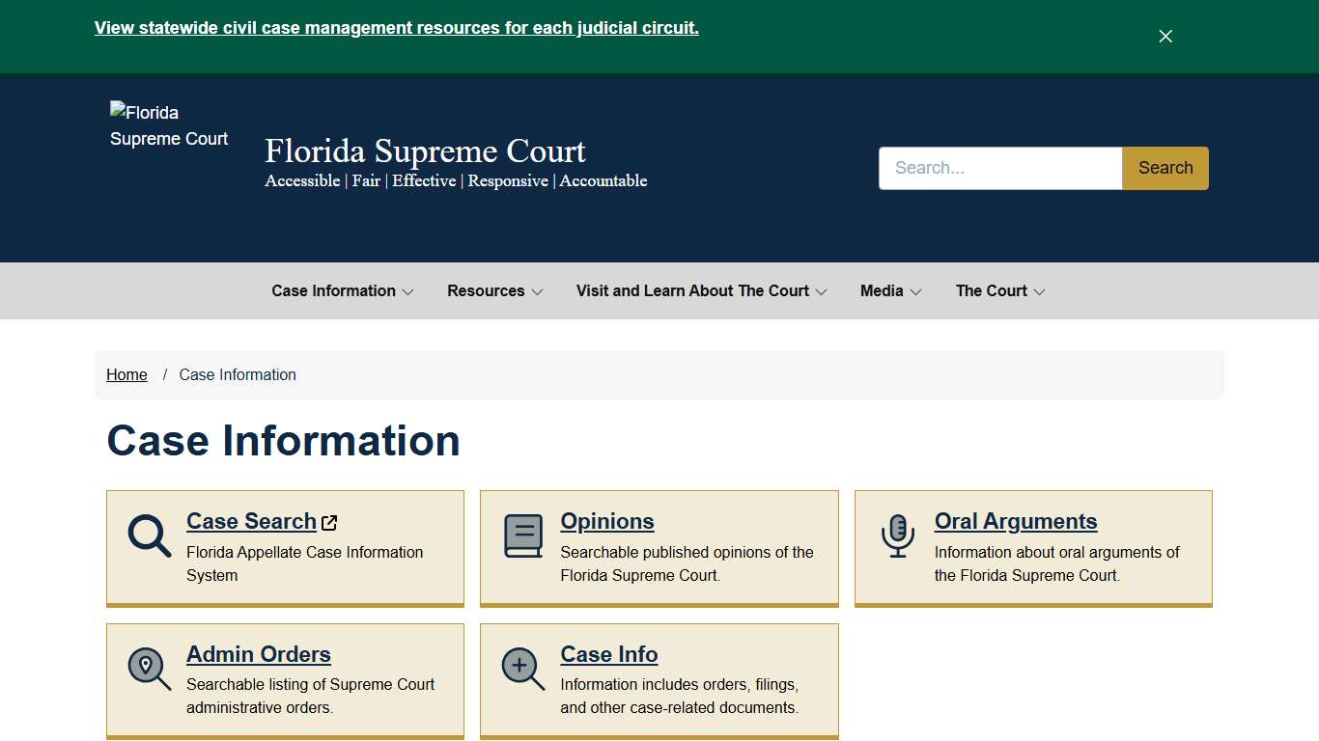The width and height of the screenshot is (1319, 741).
Task: Open the Oral Arguments page
Action: point(1015,521)
